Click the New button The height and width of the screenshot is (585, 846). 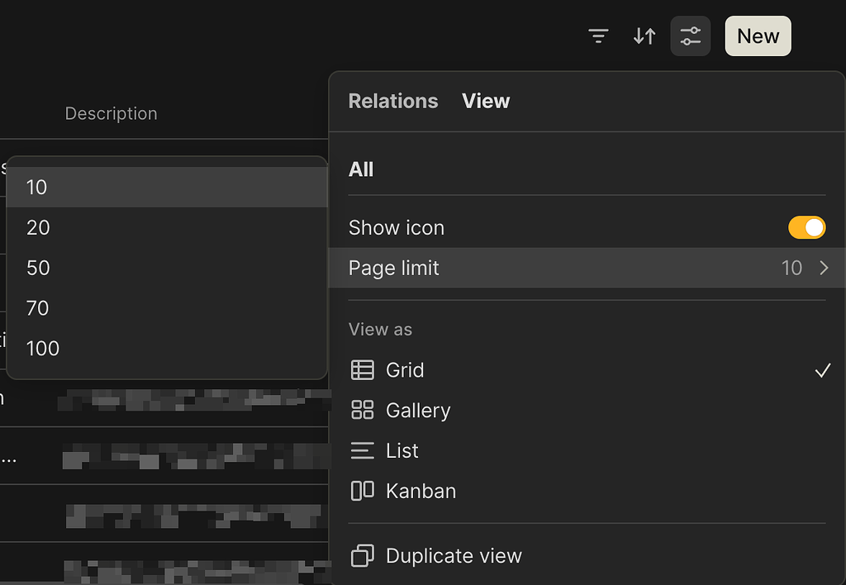click(758, 36)
